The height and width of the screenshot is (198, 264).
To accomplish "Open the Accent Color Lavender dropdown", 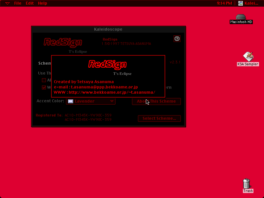I will pos(91,101).
